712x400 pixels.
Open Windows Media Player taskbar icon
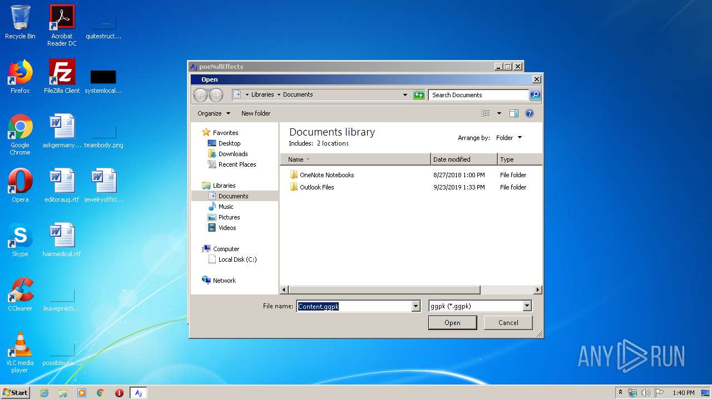coord(82,393)
